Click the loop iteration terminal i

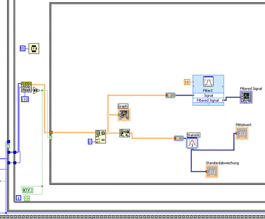(19, 198)
